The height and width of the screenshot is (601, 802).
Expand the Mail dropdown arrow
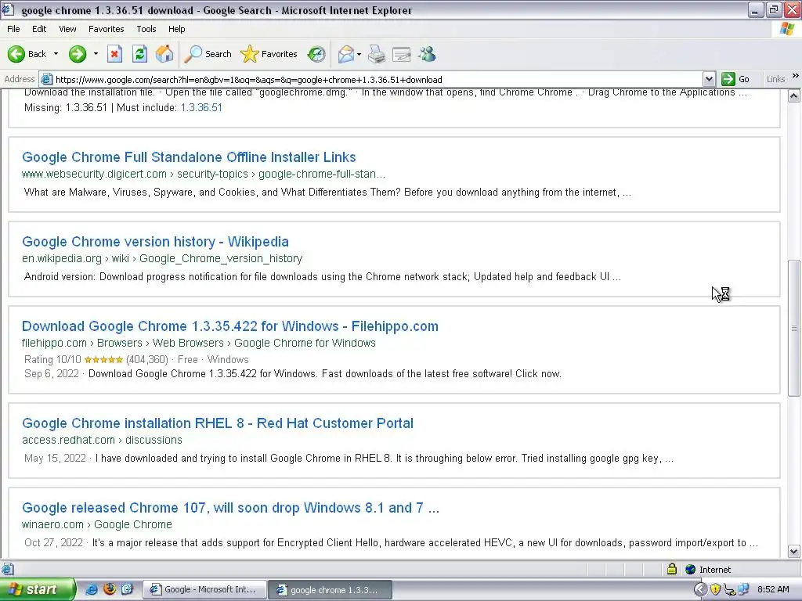point(359,54)
